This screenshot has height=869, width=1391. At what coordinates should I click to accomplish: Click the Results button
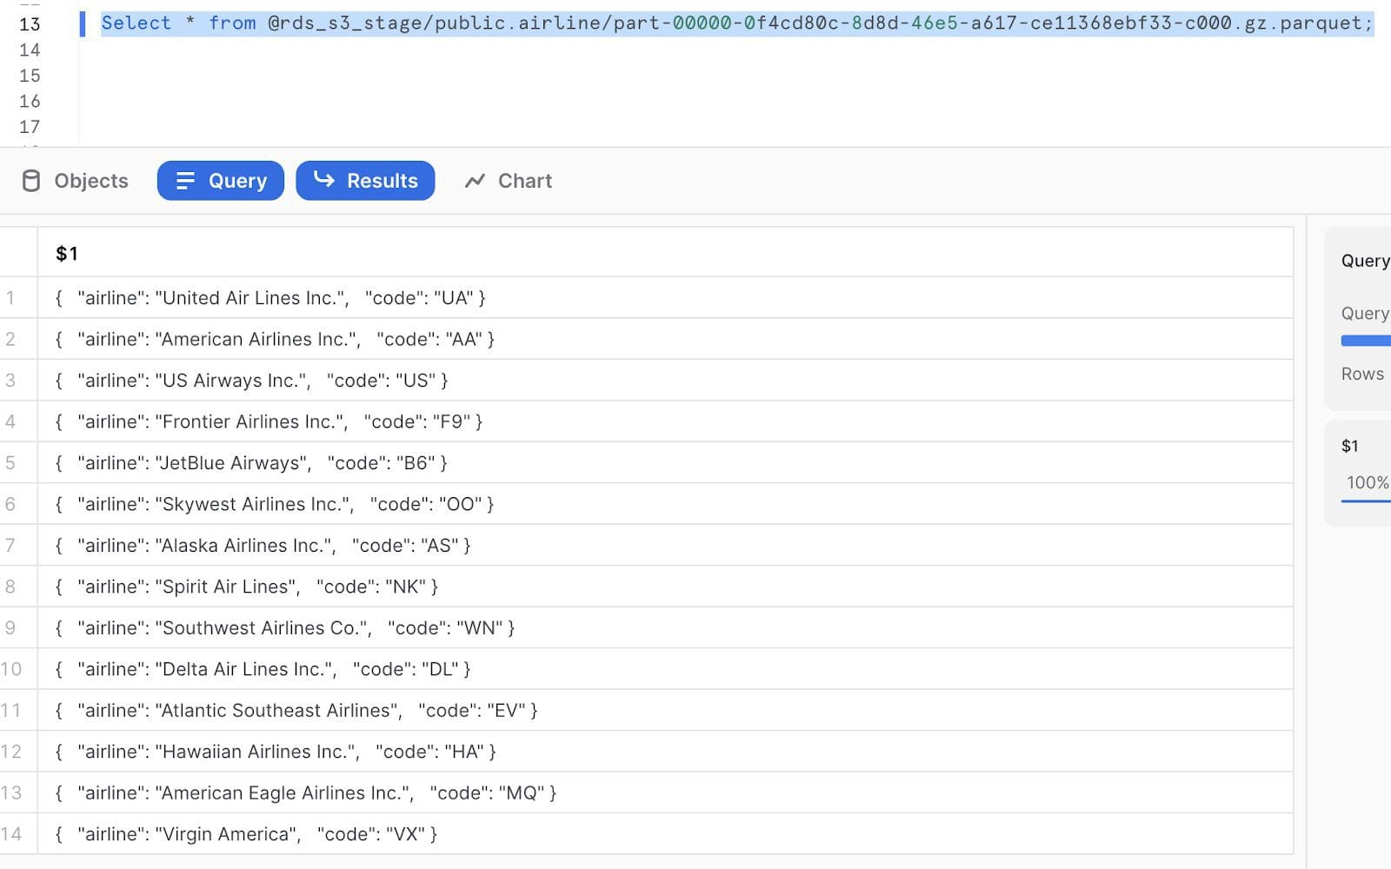(365, 181)
